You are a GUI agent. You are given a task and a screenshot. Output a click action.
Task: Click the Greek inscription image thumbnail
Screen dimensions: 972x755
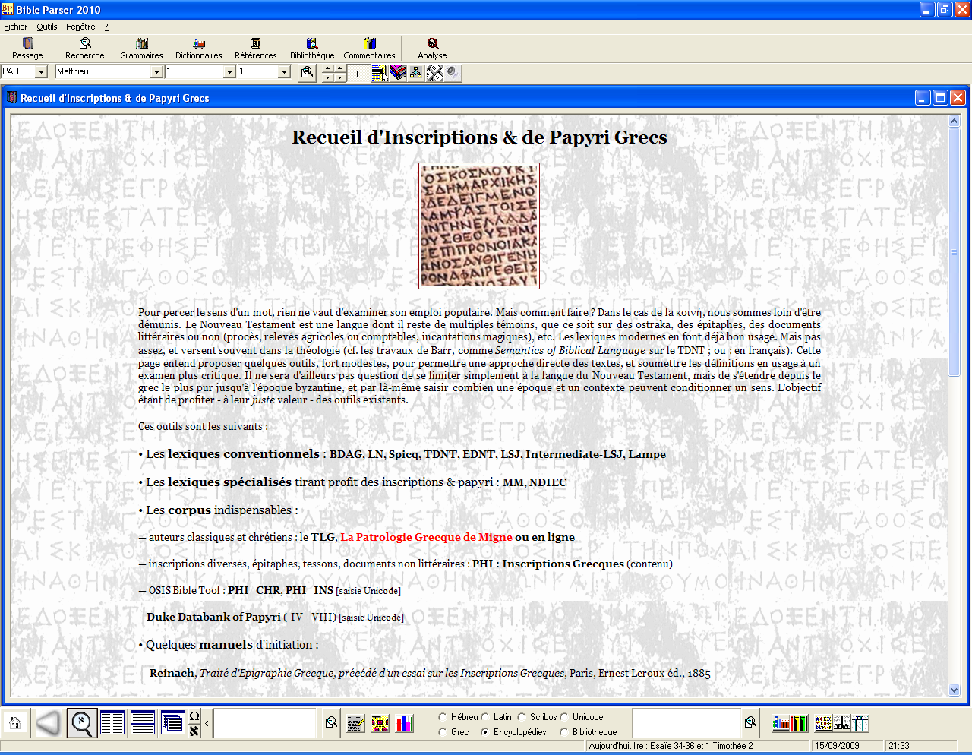click(479, 226)
